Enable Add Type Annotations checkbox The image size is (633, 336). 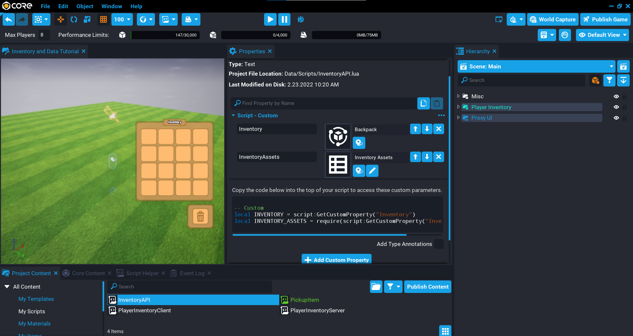coord(438,244)
